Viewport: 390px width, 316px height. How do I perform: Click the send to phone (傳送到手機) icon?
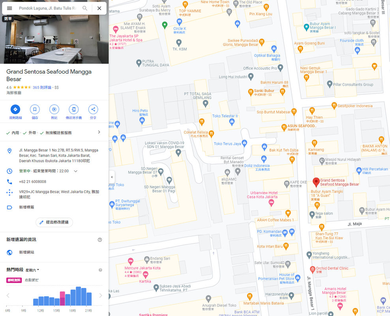point(74,109)
